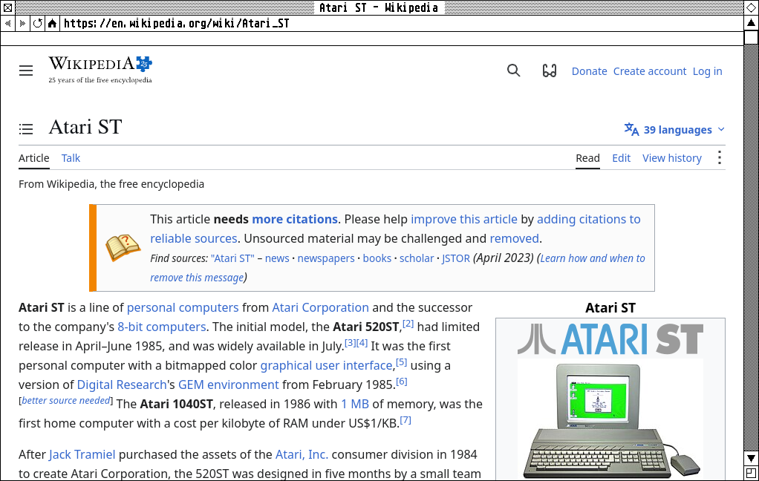Open the GEM environment link
Screen dimensions: 759x481
click(x=229, y=385)
